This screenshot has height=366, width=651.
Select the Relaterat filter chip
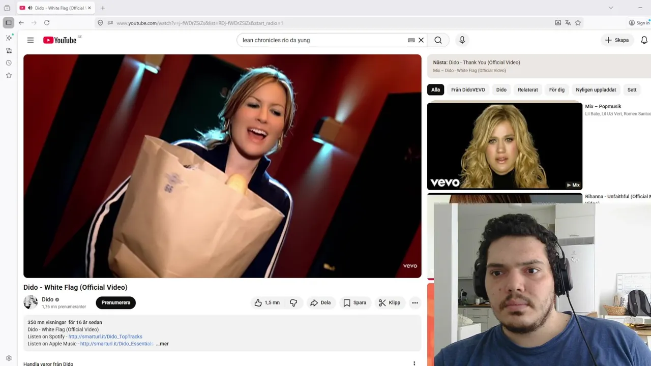tap(528, 90)
